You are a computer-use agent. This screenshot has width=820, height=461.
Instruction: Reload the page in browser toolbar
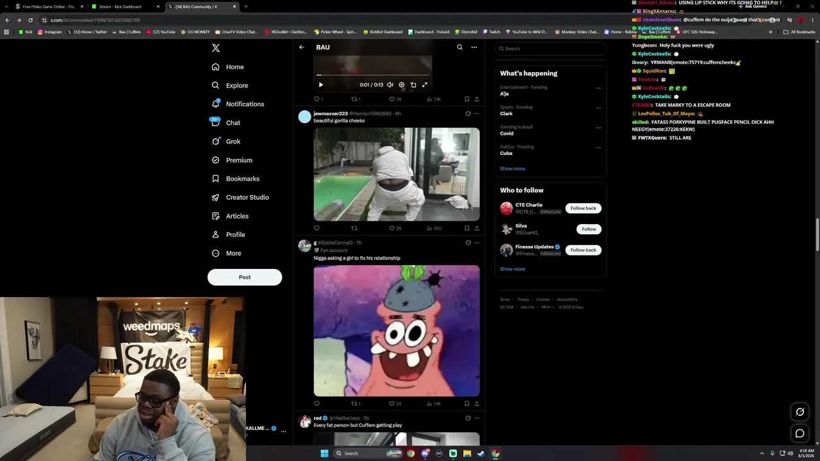pos(30,20)
